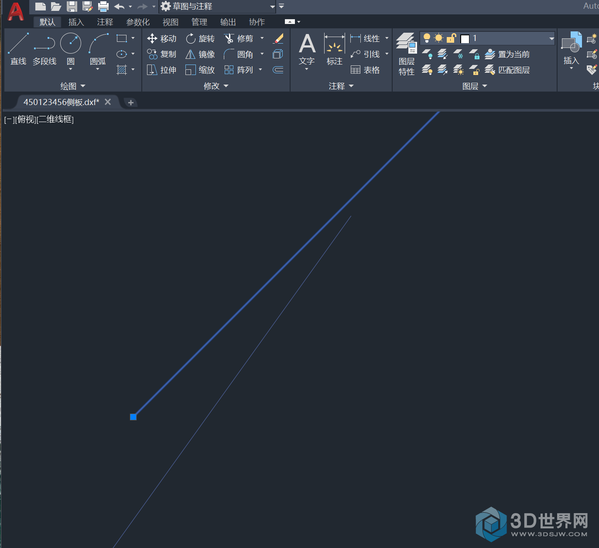The image size is (599, 548).
Task: Click the Save icon in quick access
Action: (x=72, y=6)
